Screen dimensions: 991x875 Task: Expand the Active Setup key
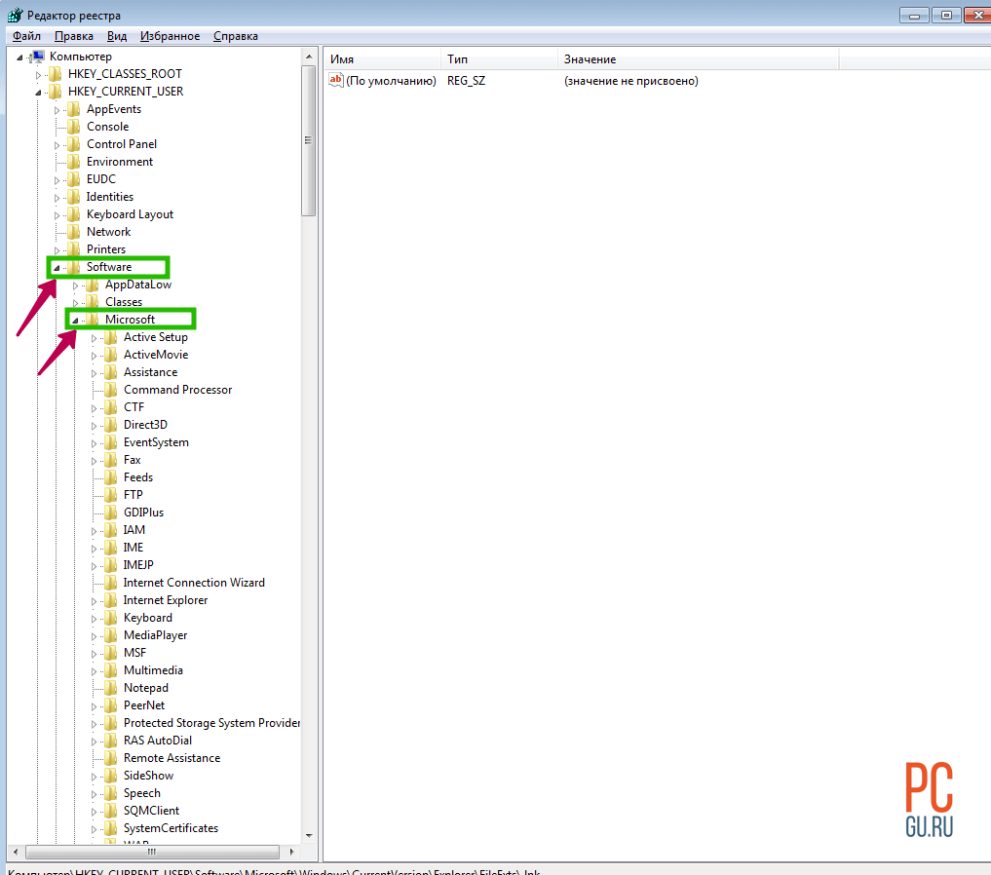95,338
